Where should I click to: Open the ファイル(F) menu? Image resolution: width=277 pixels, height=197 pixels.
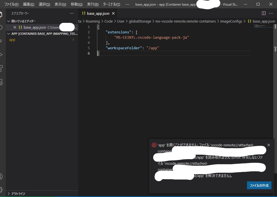point(11,4)
